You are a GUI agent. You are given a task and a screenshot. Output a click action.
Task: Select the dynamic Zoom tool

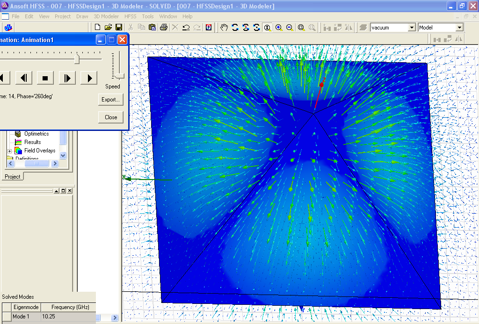pos(268,28)
